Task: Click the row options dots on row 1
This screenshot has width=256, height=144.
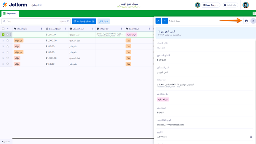Action: tap(11, 35)
